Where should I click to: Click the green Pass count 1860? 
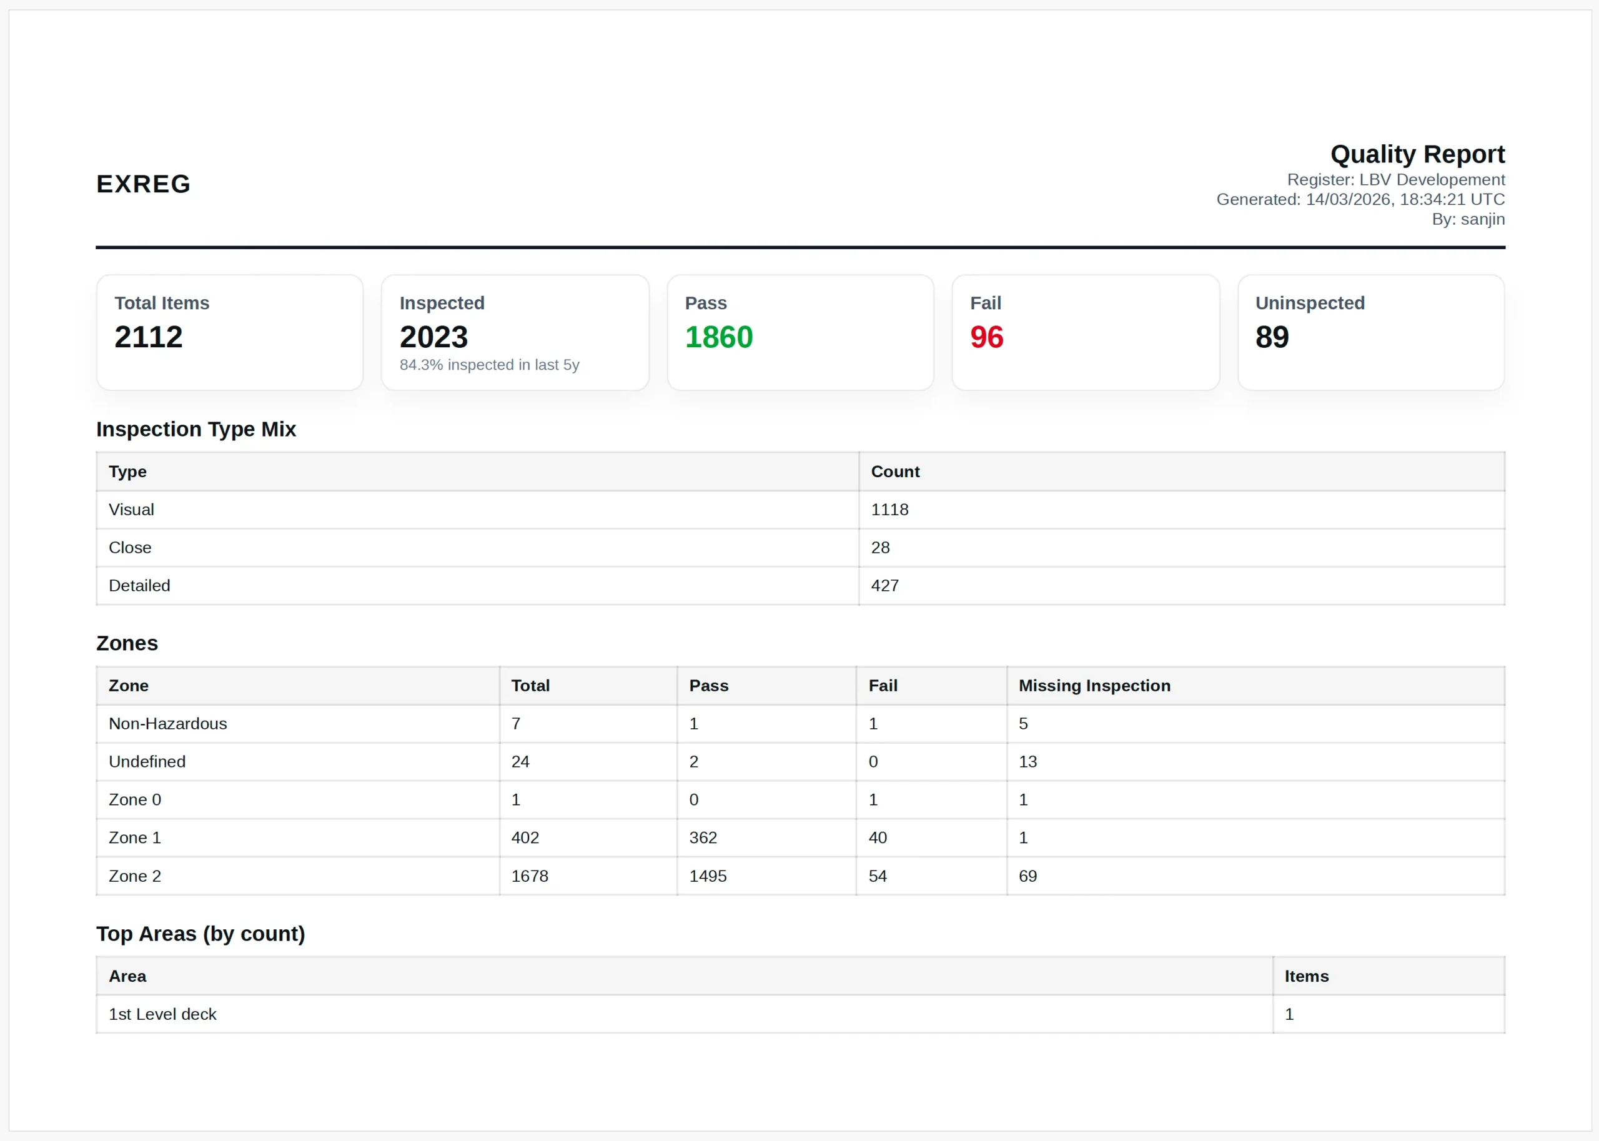[x=719, y=337]
